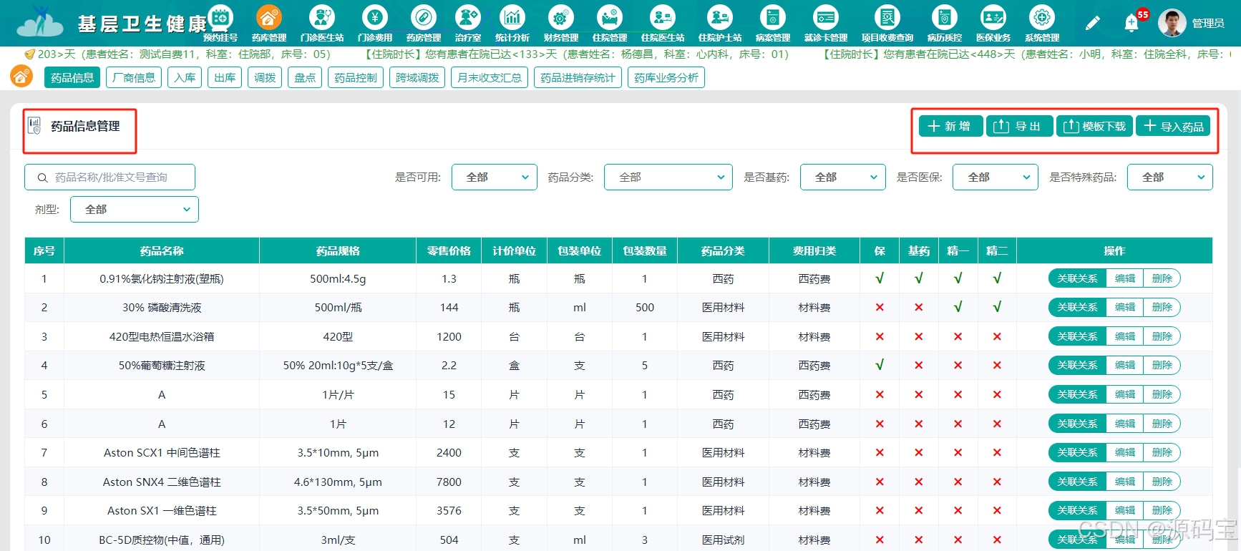Switch to the 入库 tab
This screenshot has width=1241, height=551.
pyautogui.click(x=185, y=77)
